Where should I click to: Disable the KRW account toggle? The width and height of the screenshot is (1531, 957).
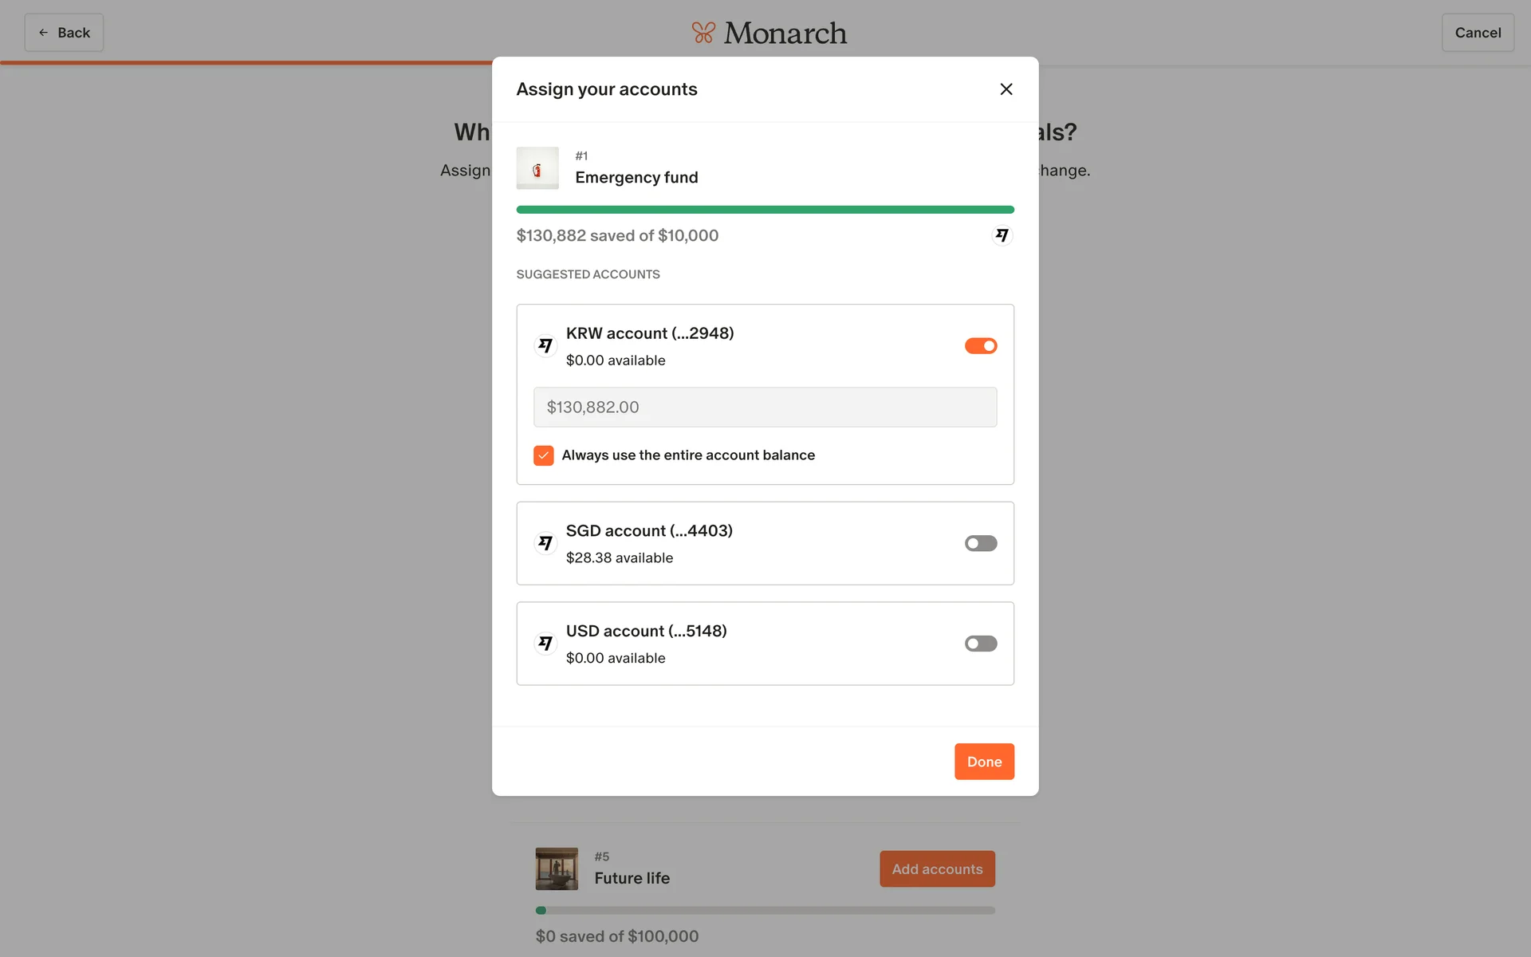coord(980,345)
